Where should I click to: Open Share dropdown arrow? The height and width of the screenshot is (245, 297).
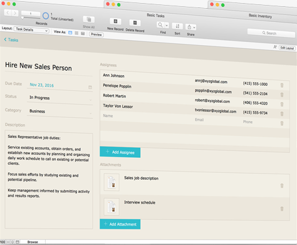click(194, 28)
